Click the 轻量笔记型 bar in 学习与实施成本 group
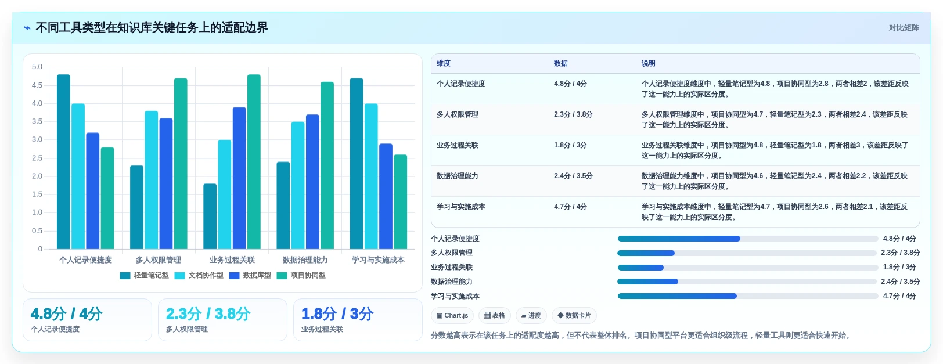The width and height of the screenshot is (943, 364). tap(357, 164)
